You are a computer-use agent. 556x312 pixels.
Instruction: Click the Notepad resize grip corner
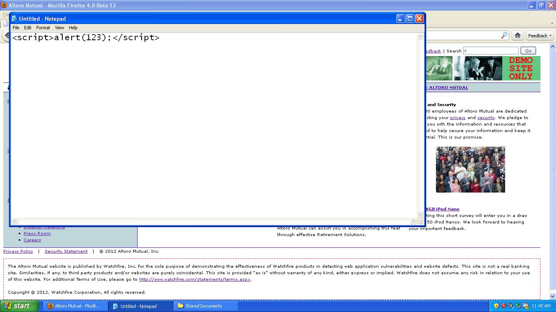point(420,221)
